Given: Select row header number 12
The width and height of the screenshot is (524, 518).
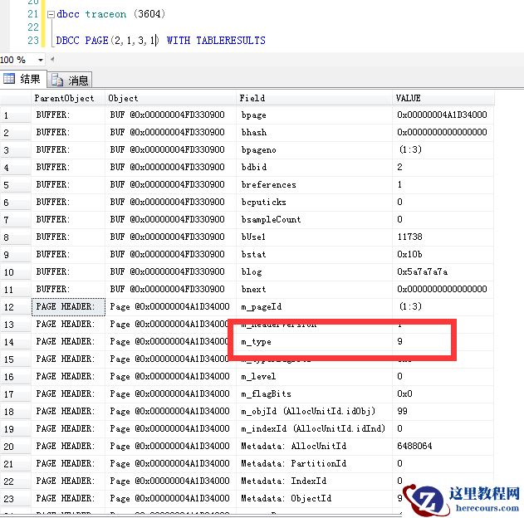Looking at the screenshot, I should (16, 307).
